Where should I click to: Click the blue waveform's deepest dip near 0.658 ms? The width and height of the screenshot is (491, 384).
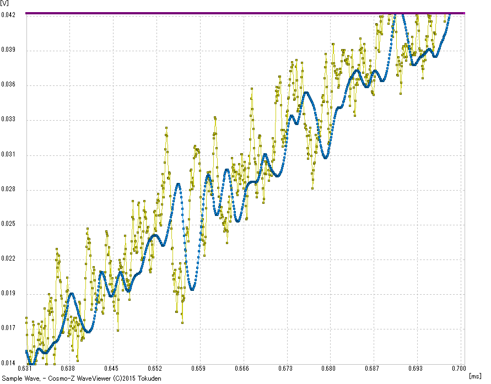tap(191, 289)
